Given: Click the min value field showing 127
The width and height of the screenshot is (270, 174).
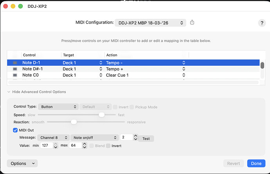Looking at the screenshot, I should 47,145.
